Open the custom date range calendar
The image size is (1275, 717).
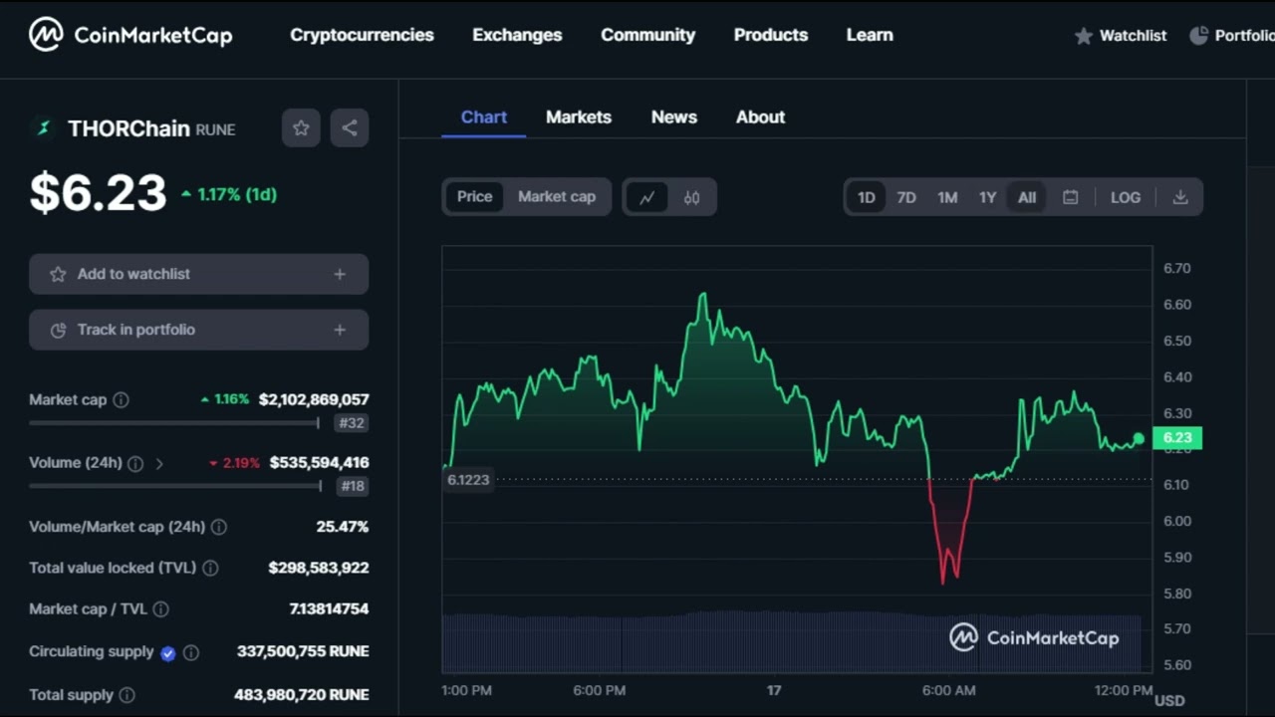(1070, 197)
